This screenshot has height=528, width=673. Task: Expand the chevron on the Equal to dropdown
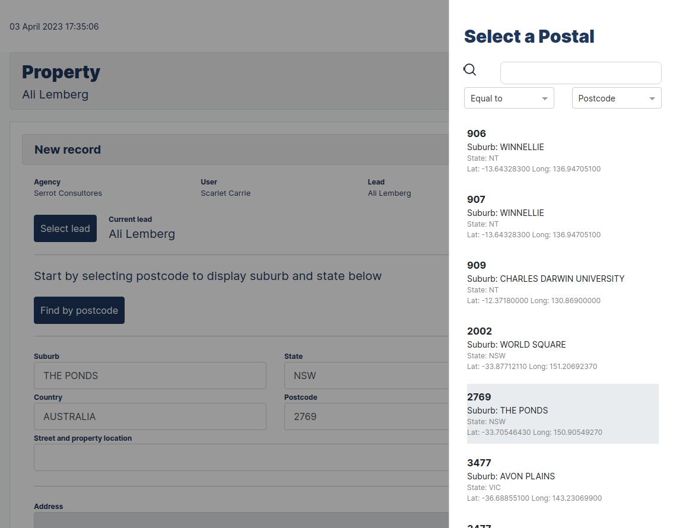pyautogui.click(x=545, y=98)
